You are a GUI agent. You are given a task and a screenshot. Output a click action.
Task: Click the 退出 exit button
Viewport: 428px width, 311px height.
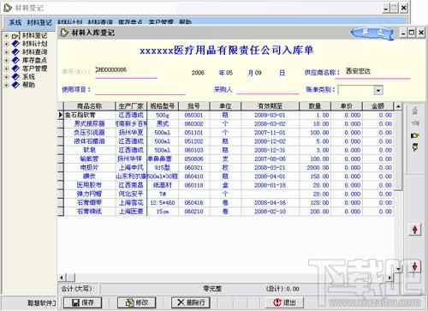click(x=284, y=302)
